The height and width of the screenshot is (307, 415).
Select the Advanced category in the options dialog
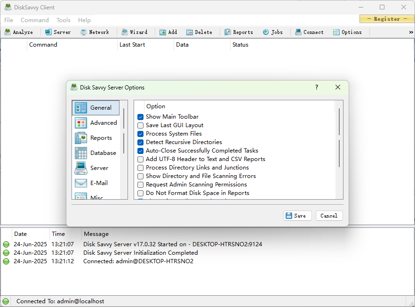click(103, 122)
